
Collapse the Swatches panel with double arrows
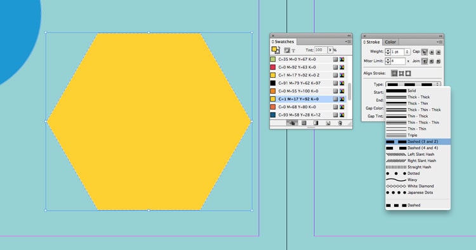click(349, 35)
